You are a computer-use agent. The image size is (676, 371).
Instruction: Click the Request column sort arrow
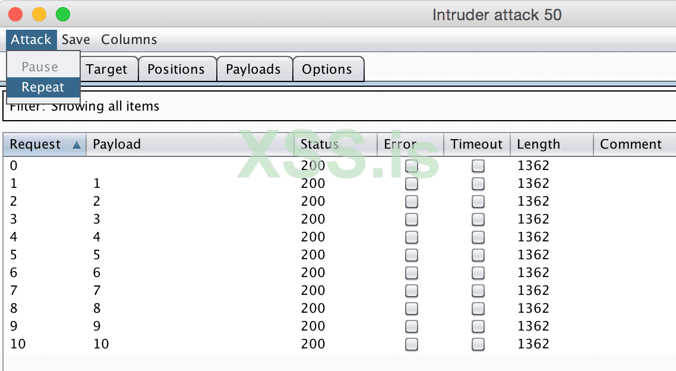click(x=76, y=144)
